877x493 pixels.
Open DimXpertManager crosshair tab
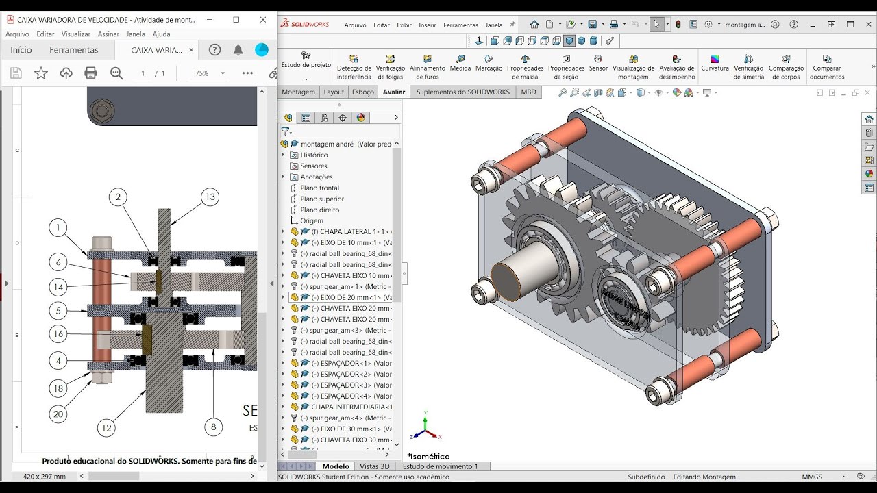(343, 118)
